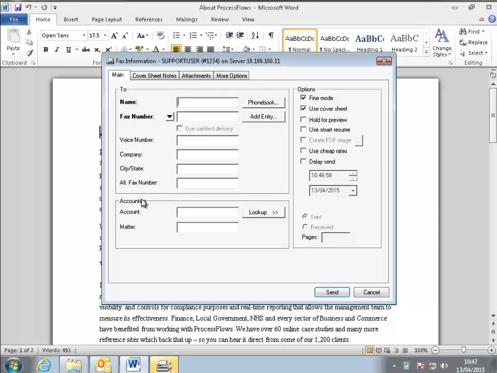497x373 pixels.
Task: Uncheck the Use cover sheet checkbox
Action: [x=303, y=108]
